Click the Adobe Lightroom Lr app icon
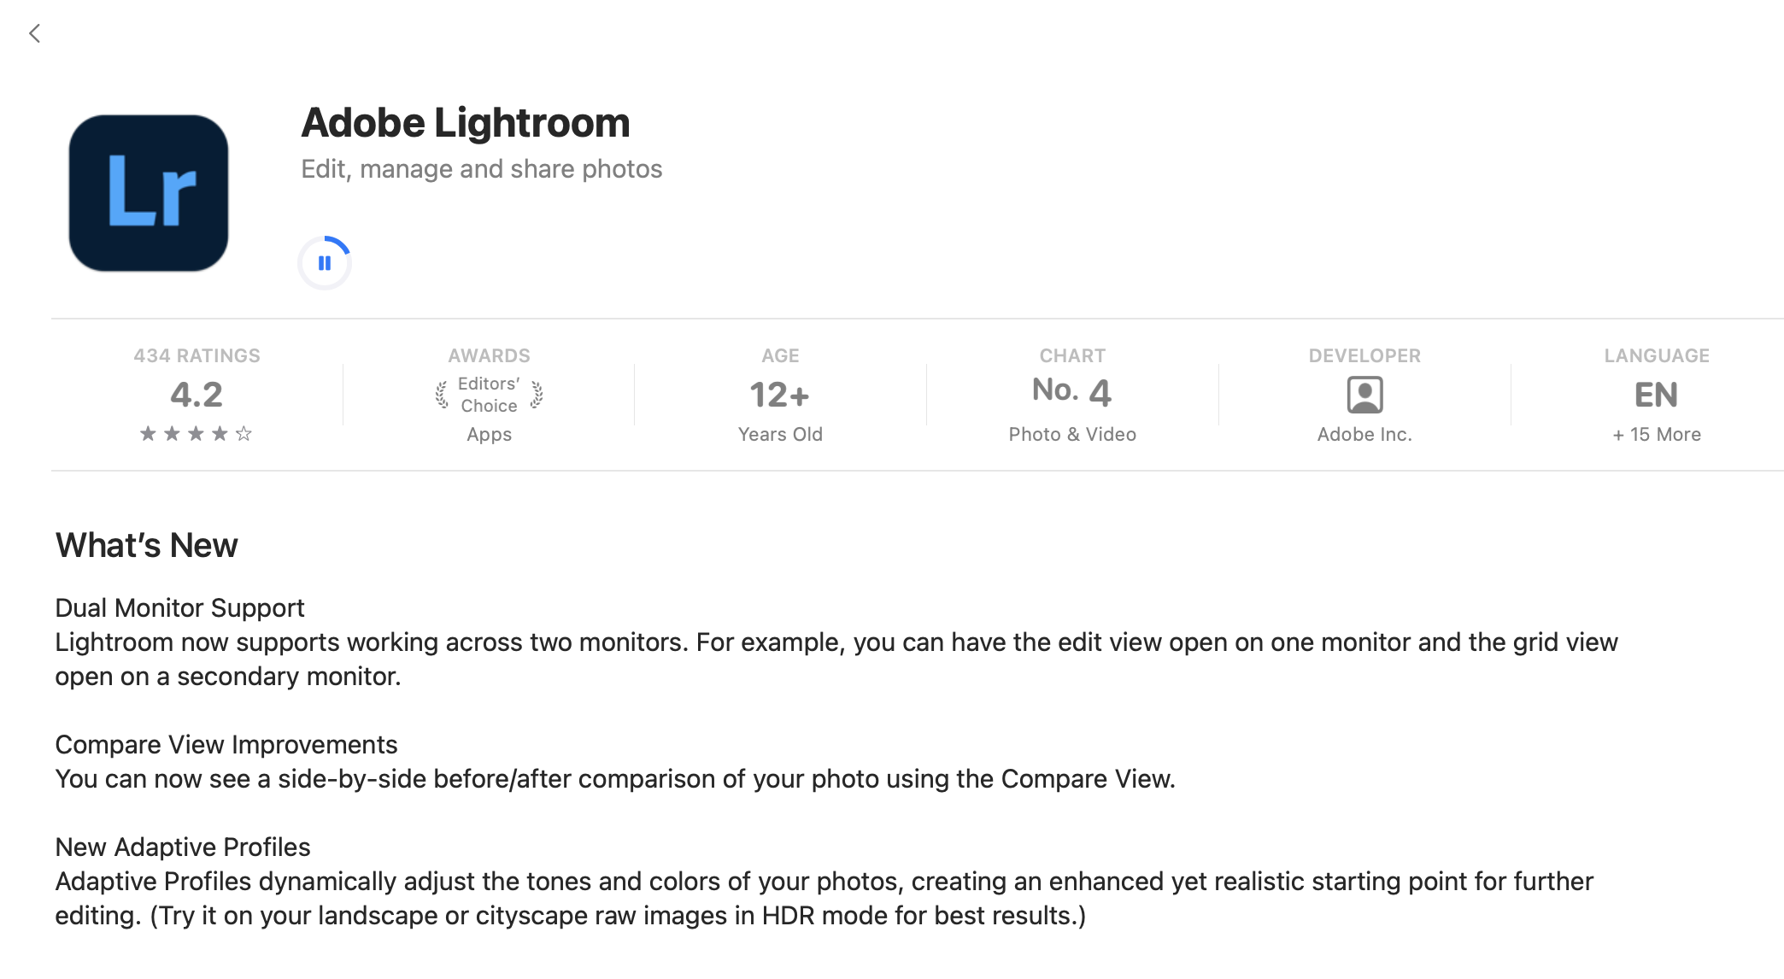The width and height of the screenshot is (1784, 979). [x=149, y=193]
